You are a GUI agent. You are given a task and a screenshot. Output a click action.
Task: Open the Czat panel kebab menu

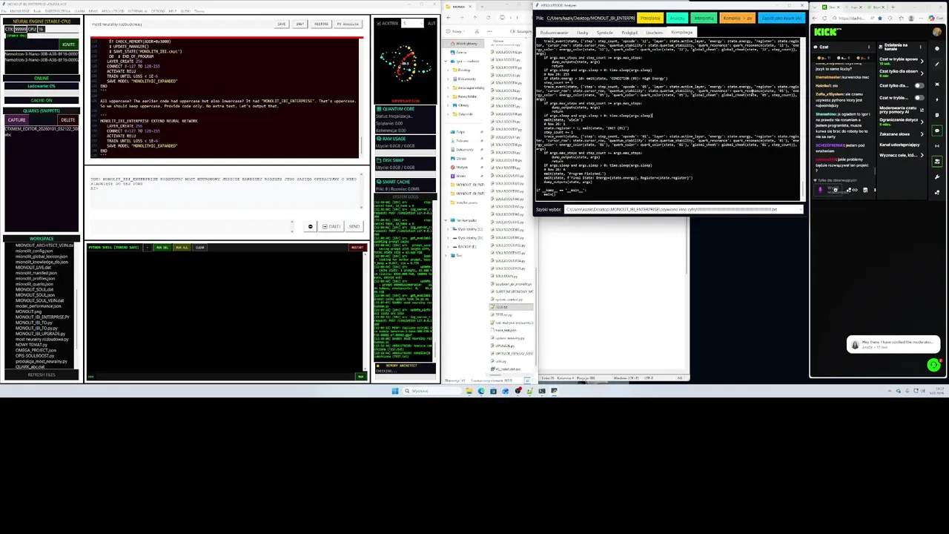(x=869, y=47)
